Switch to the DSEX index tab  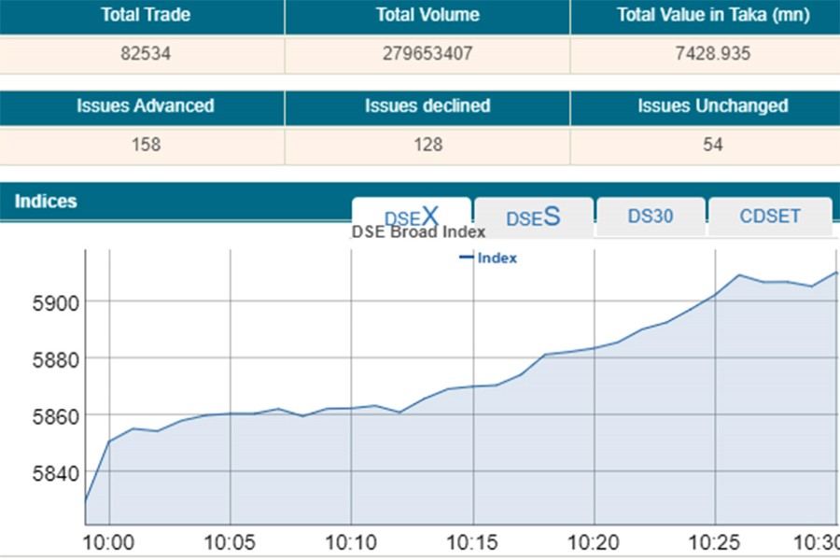(411, 217)
